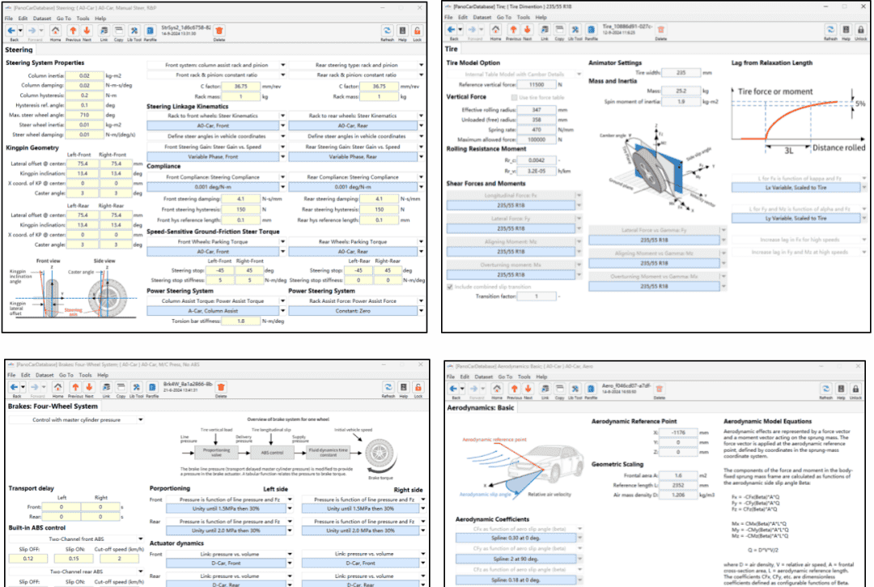Toggle 'Use tire force table' checkbox
874x587 pixels.
coord(515,97)
